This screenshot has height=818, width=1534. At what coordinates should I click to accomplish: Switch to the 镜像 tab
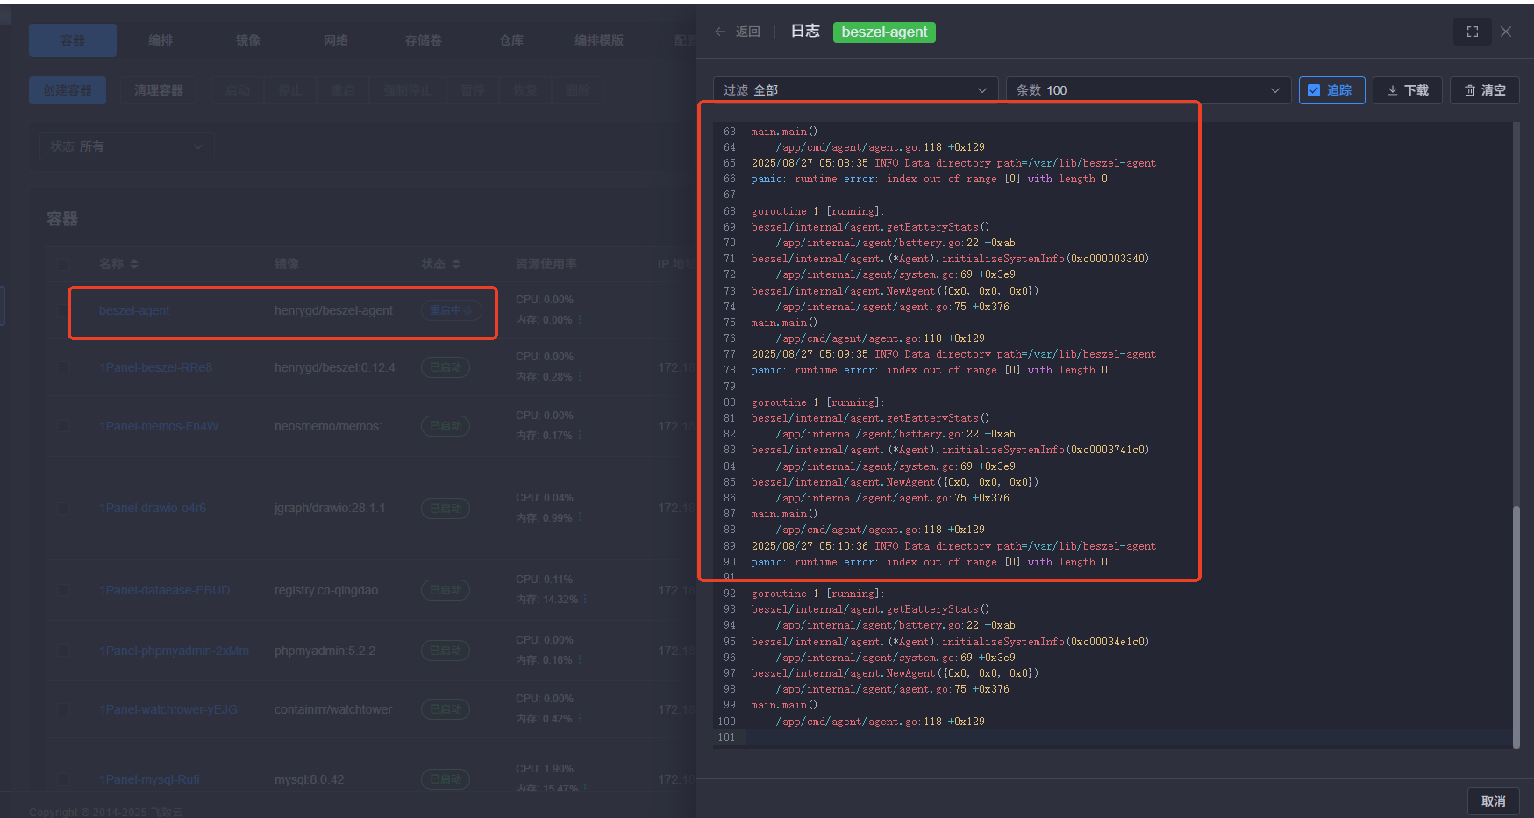248,40
